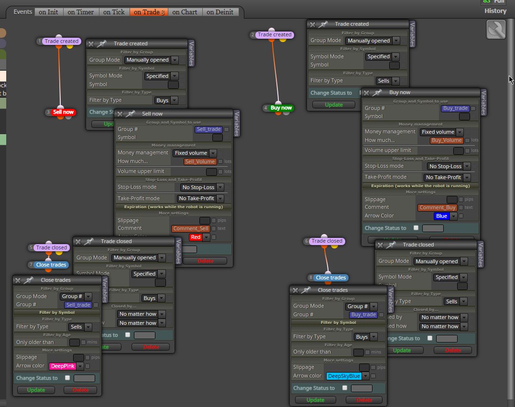Click the Comment_Buy value field
This screenshot has height=407, width=515.
(438, 207)
